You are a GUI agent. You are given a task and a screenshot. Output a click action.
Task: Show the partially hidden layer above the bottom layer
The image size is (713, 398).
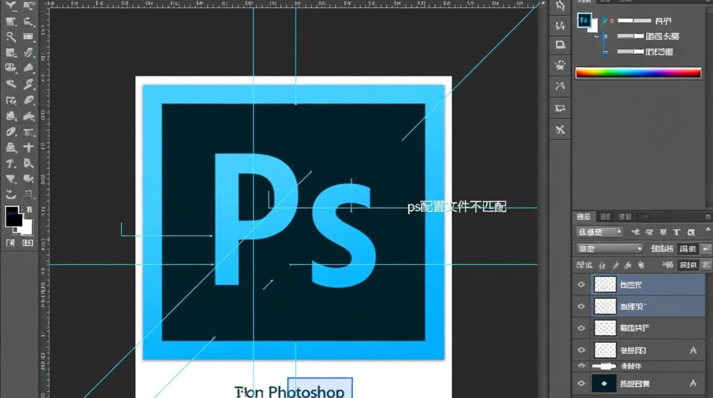[x=581, y=366]
